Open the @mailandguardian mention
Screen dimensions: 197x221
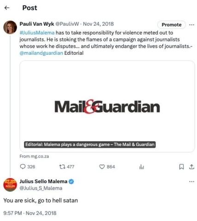[x=41, y=53]
